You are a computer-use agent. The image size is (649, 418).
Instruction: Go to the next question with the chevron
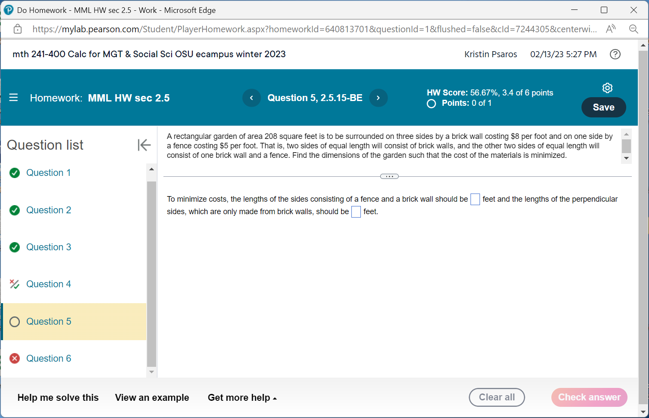[x=378, y=98]
